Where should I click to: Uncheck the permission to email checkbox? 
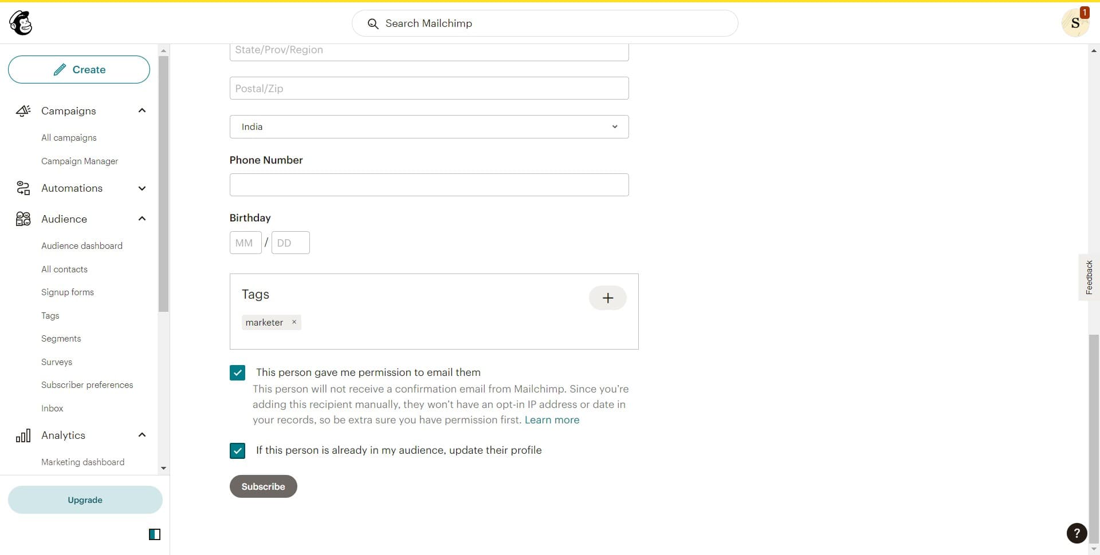click(237, 372)
